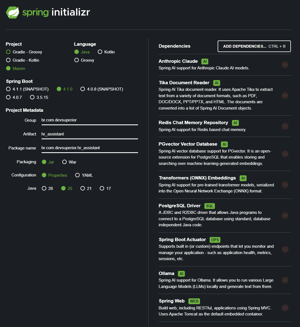Viewport: 300px width, 327px height.
Task: Open the Add Dependencies dialog
Action: pyautogui.click(x=254, y=46)
